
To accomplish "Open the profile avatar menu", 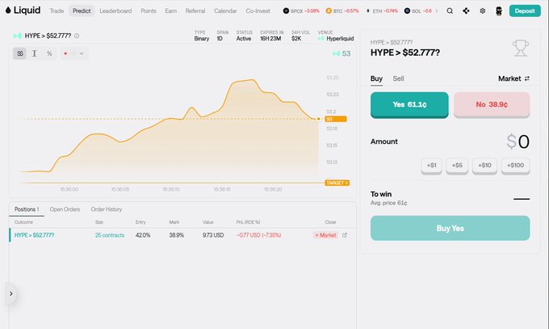I will pos(499,11).
